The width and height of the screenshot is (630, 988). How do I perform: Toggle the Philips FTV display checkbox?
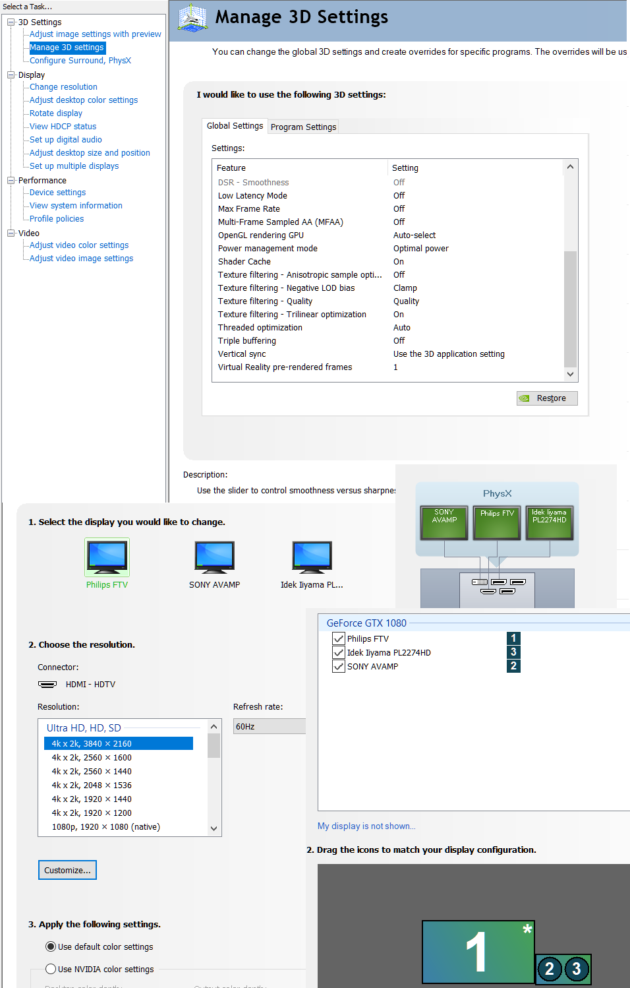(339, 638)
